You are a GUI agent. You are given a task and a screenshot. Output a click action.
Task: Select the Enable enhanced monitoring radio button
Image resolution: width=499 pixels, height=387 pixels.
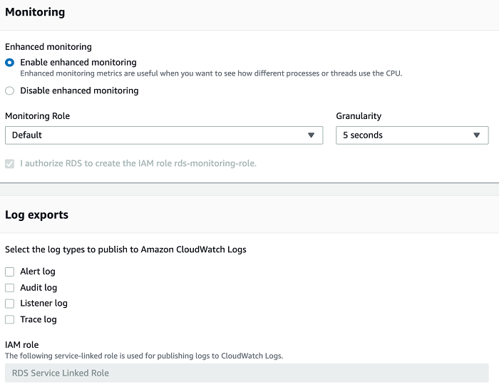pos(9,63)
